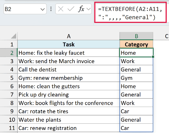Viewport: 169px width, 133px height.
Task: Select column B header
Action: tap(136, 36)
